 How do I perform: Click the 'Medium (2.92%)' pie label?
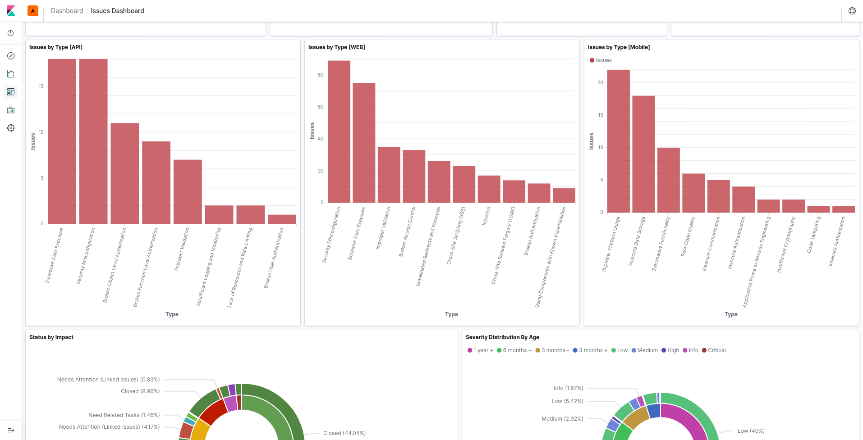coord(562,419)
